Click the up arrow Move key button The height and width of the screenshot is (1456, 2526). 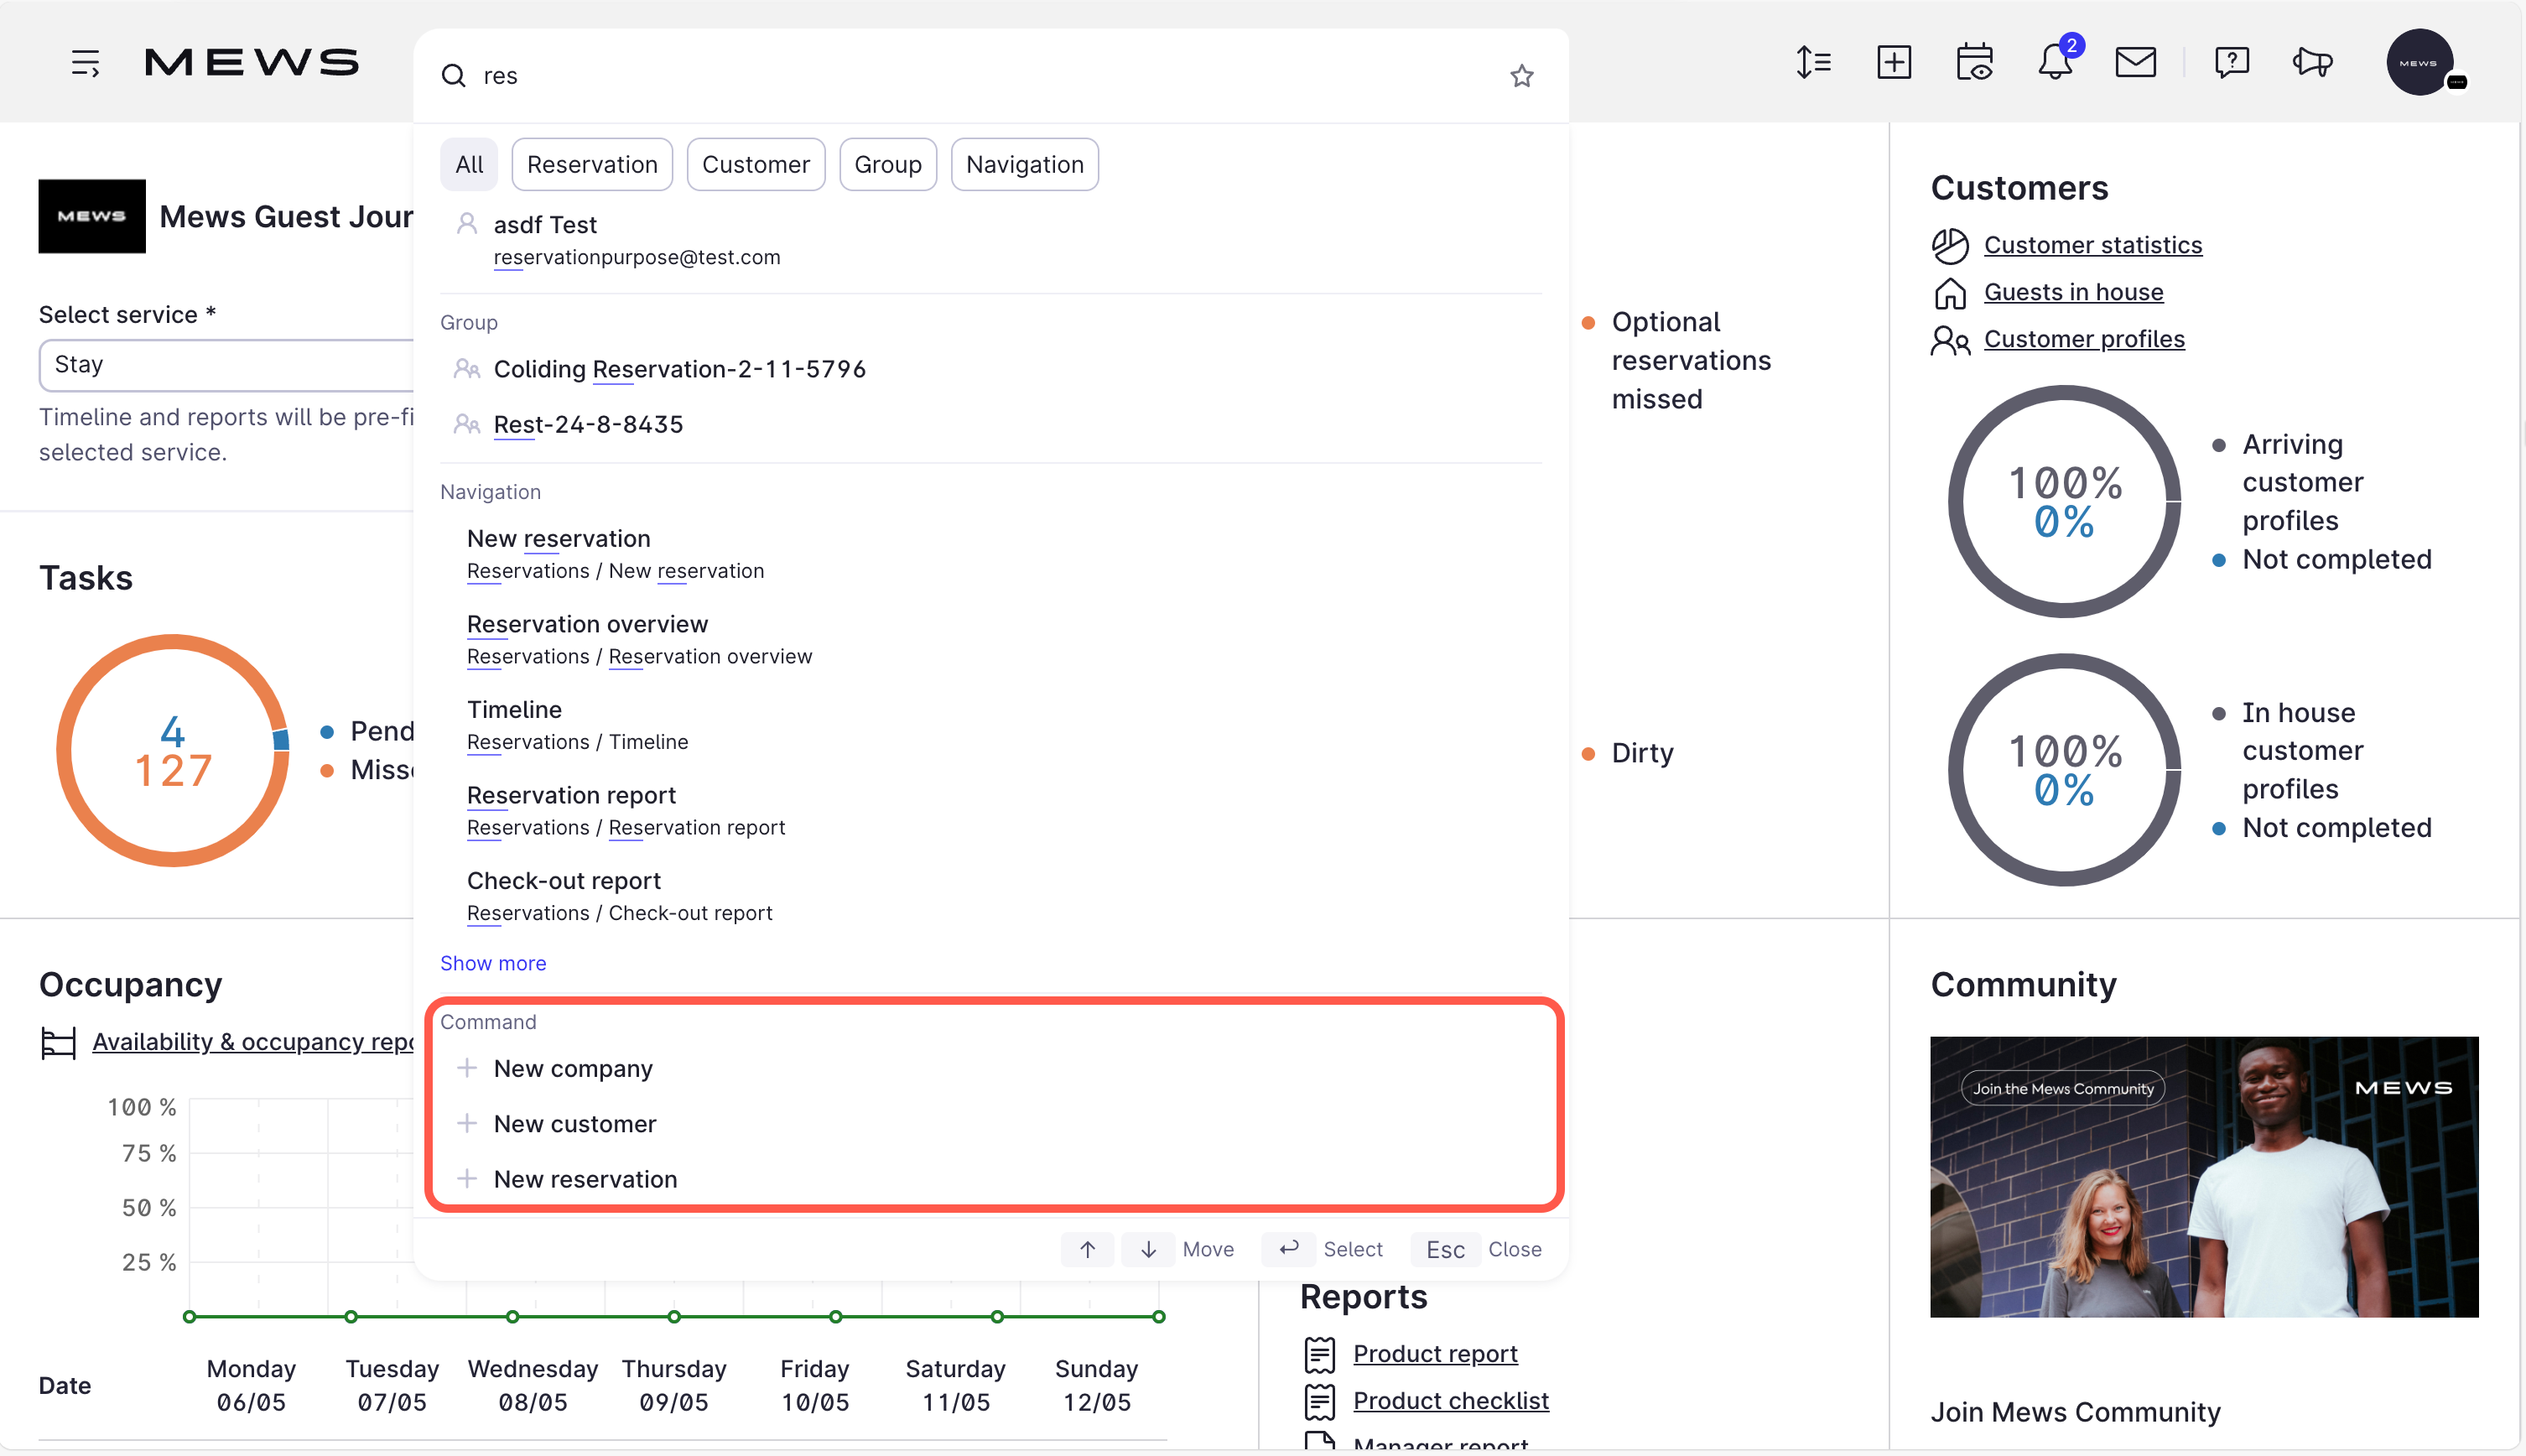click(x=1088, y=1250)
